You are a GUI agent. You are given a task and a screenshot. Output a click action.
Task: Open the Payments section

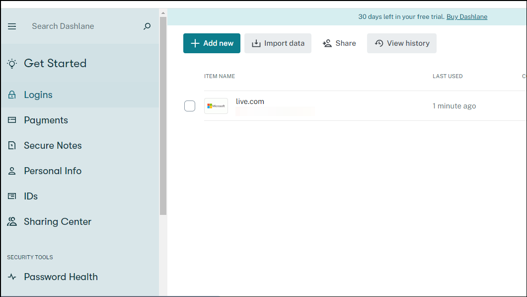[80, 120]
